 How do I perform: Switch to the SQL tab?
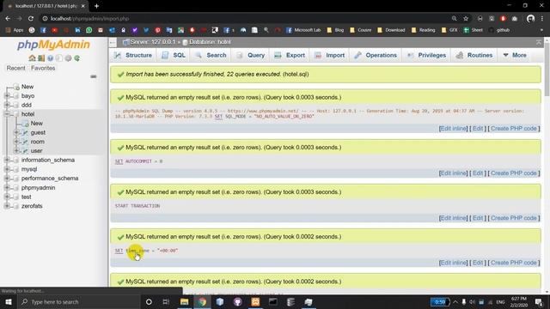tap(174, 55)
